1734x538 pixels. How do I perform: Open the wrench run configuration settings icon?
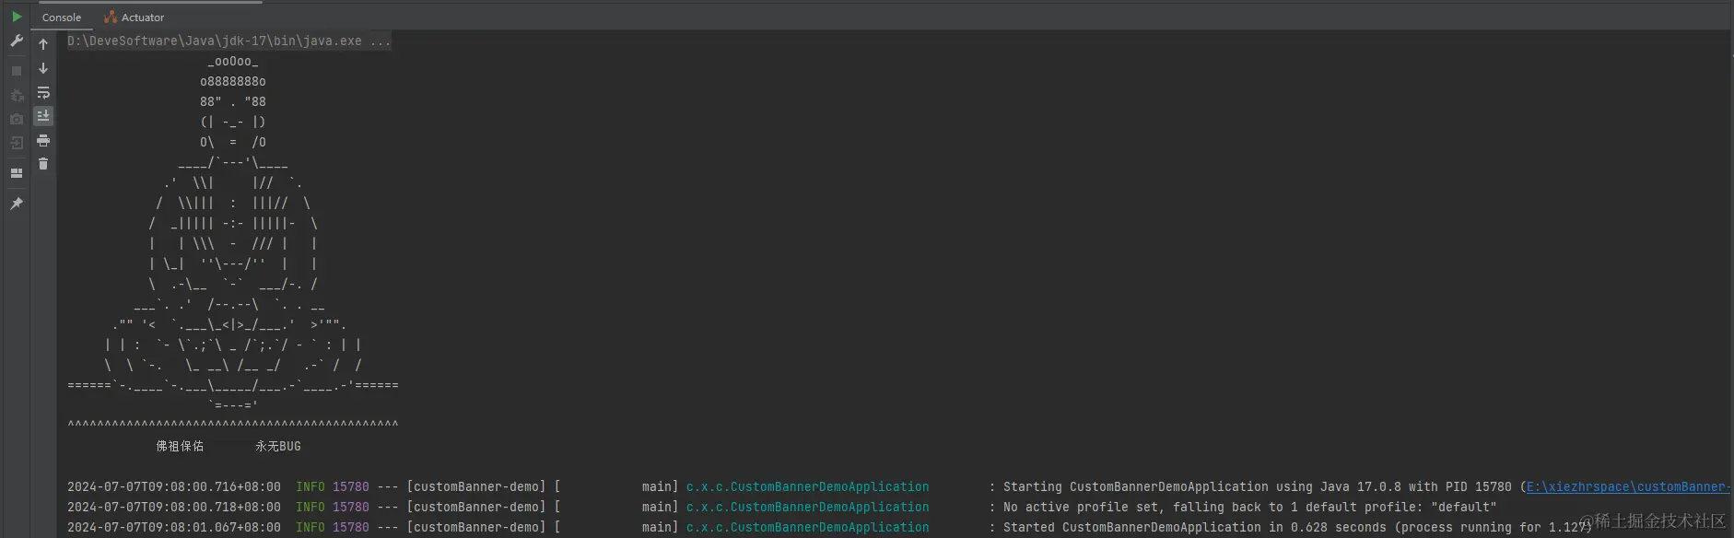point(17,41)
